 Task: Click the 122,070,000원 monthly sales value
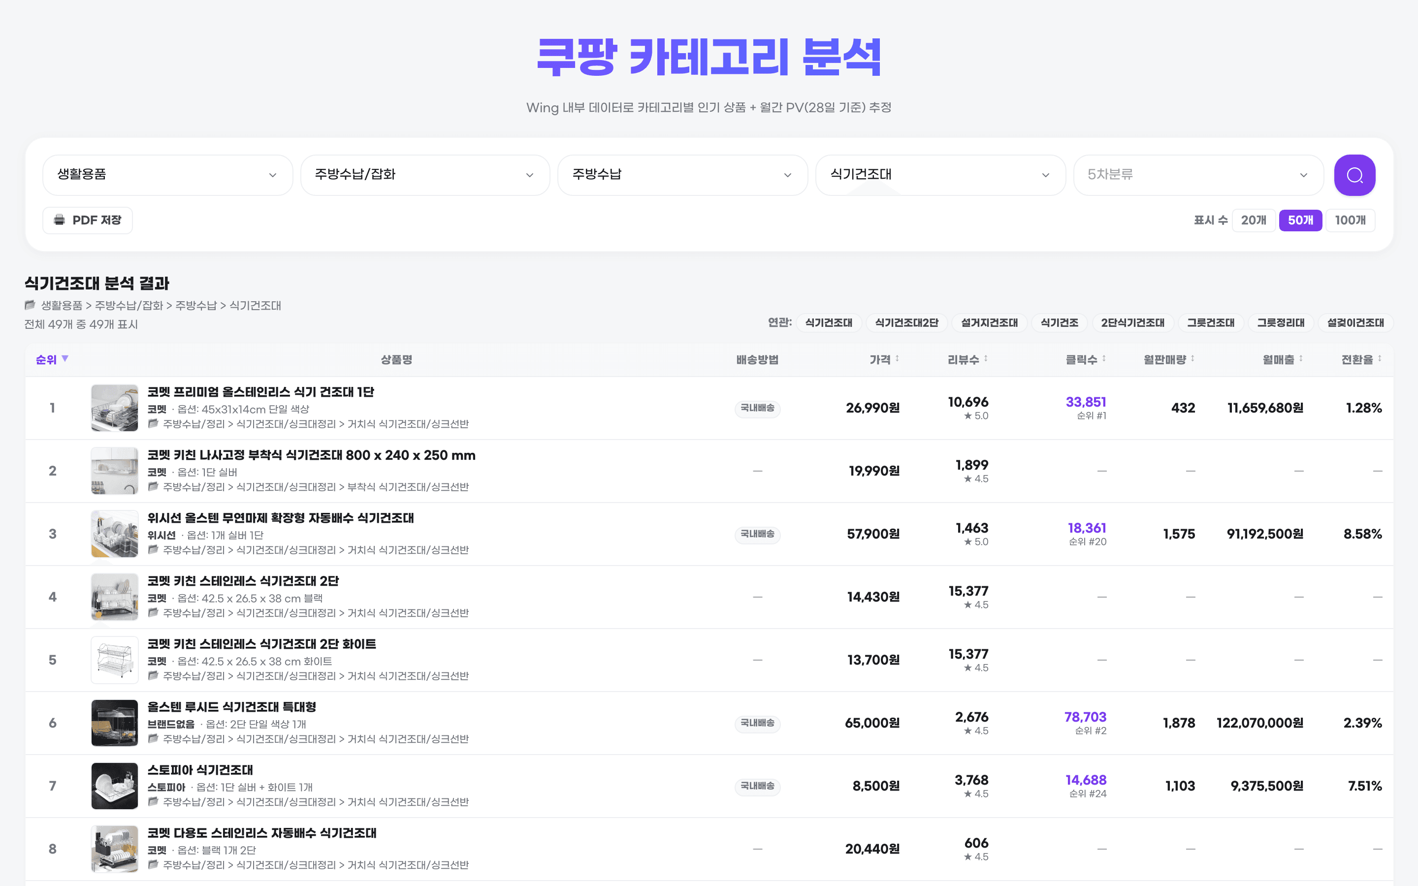click(1260, 723)
